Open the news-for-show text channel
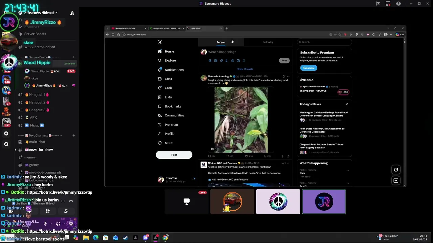The height and width of the screenshot is (243, 433). pos(41,150)
